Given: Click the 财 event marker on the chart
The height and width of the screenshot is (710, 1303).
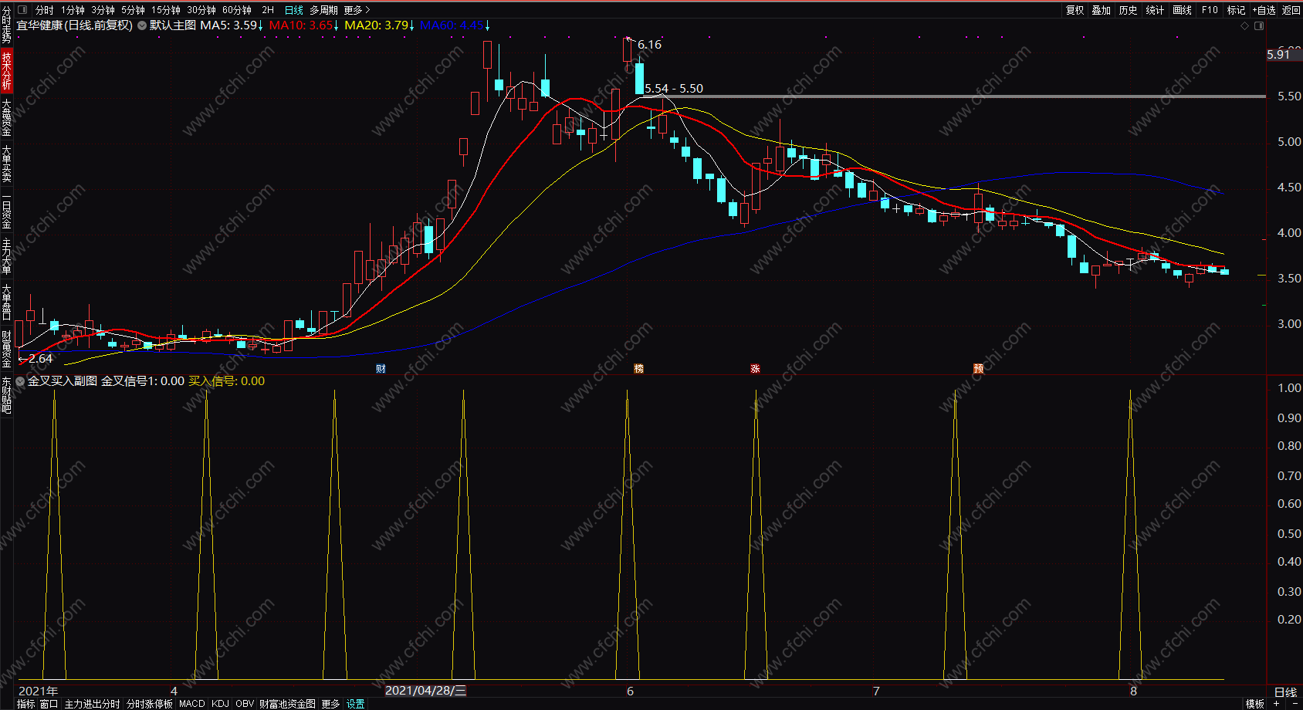Looking at the screenshot, I should click(x=381, y=369).
